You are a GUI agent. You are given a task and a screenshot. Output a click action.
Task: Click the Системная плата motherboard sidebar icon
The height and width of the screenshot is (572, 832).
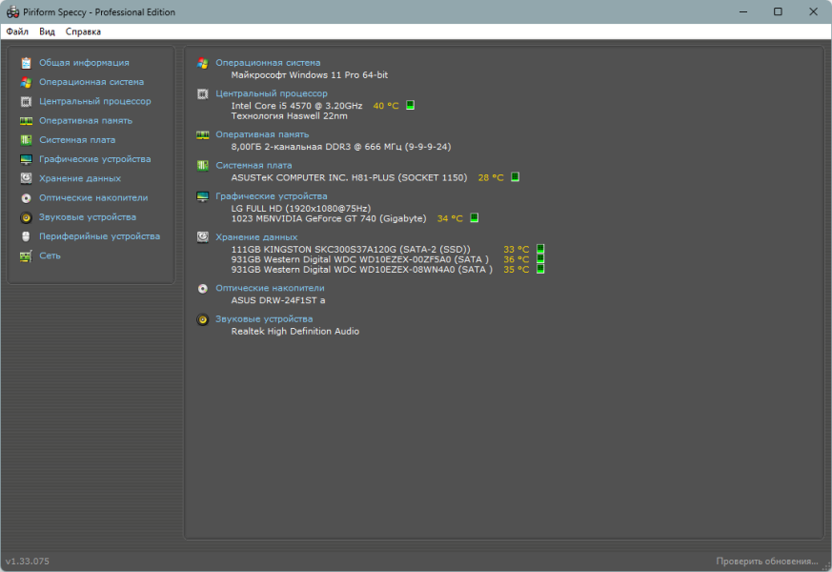click(26, 140)
